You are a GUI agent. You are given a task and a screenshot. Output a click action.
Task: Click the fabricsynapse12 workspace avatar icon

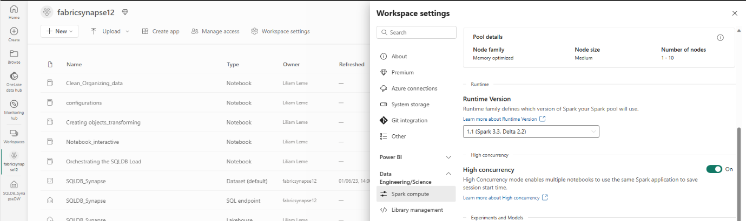pyautogui.click(x=47, y=12)
